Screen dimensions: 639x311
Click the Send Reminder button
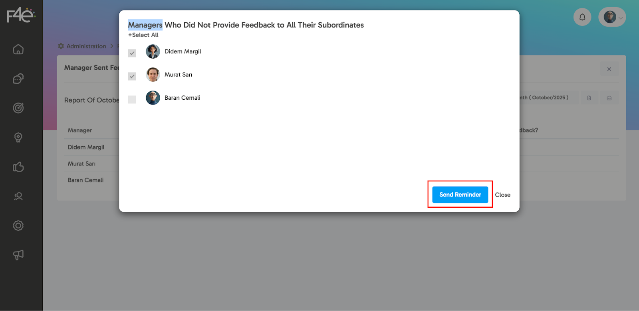pos(460,195)
